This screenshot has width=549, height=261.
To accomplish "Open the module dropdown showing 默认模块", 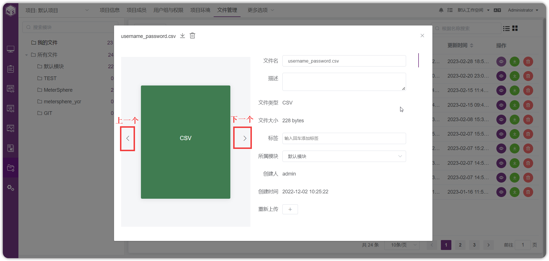I will coord(344,156).
